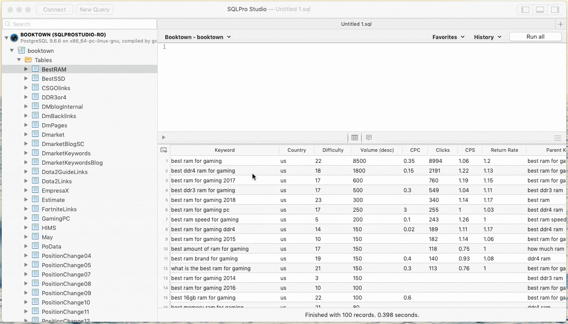
Task: Select the DmarketKeywordsBlog table
Action: pyautogui.click(x=72, y=162)
